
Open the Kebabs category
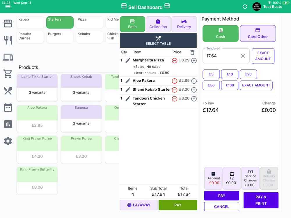(x=89, y=37)
